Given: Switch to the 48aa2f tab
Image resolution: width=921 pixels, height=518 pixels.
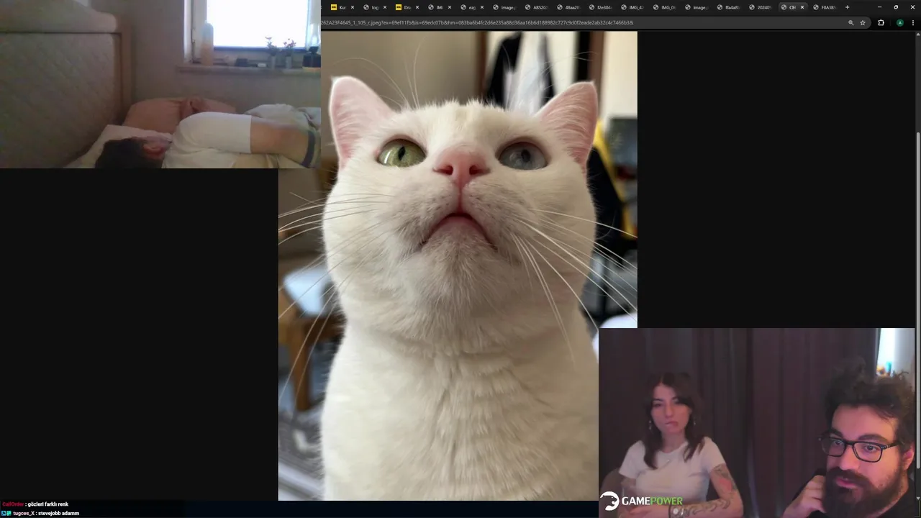Looking at the screenshot, I should coord(568,7).
